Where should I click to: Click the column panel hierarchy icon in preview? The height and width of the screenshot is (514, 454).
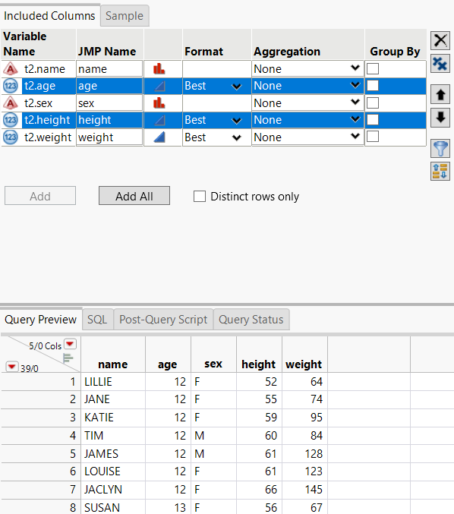(68, 358)
